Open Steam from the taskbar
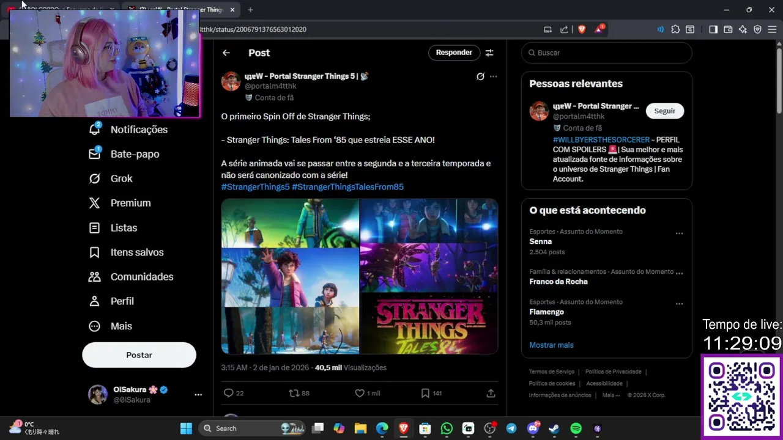 click(x=554, y=428)
